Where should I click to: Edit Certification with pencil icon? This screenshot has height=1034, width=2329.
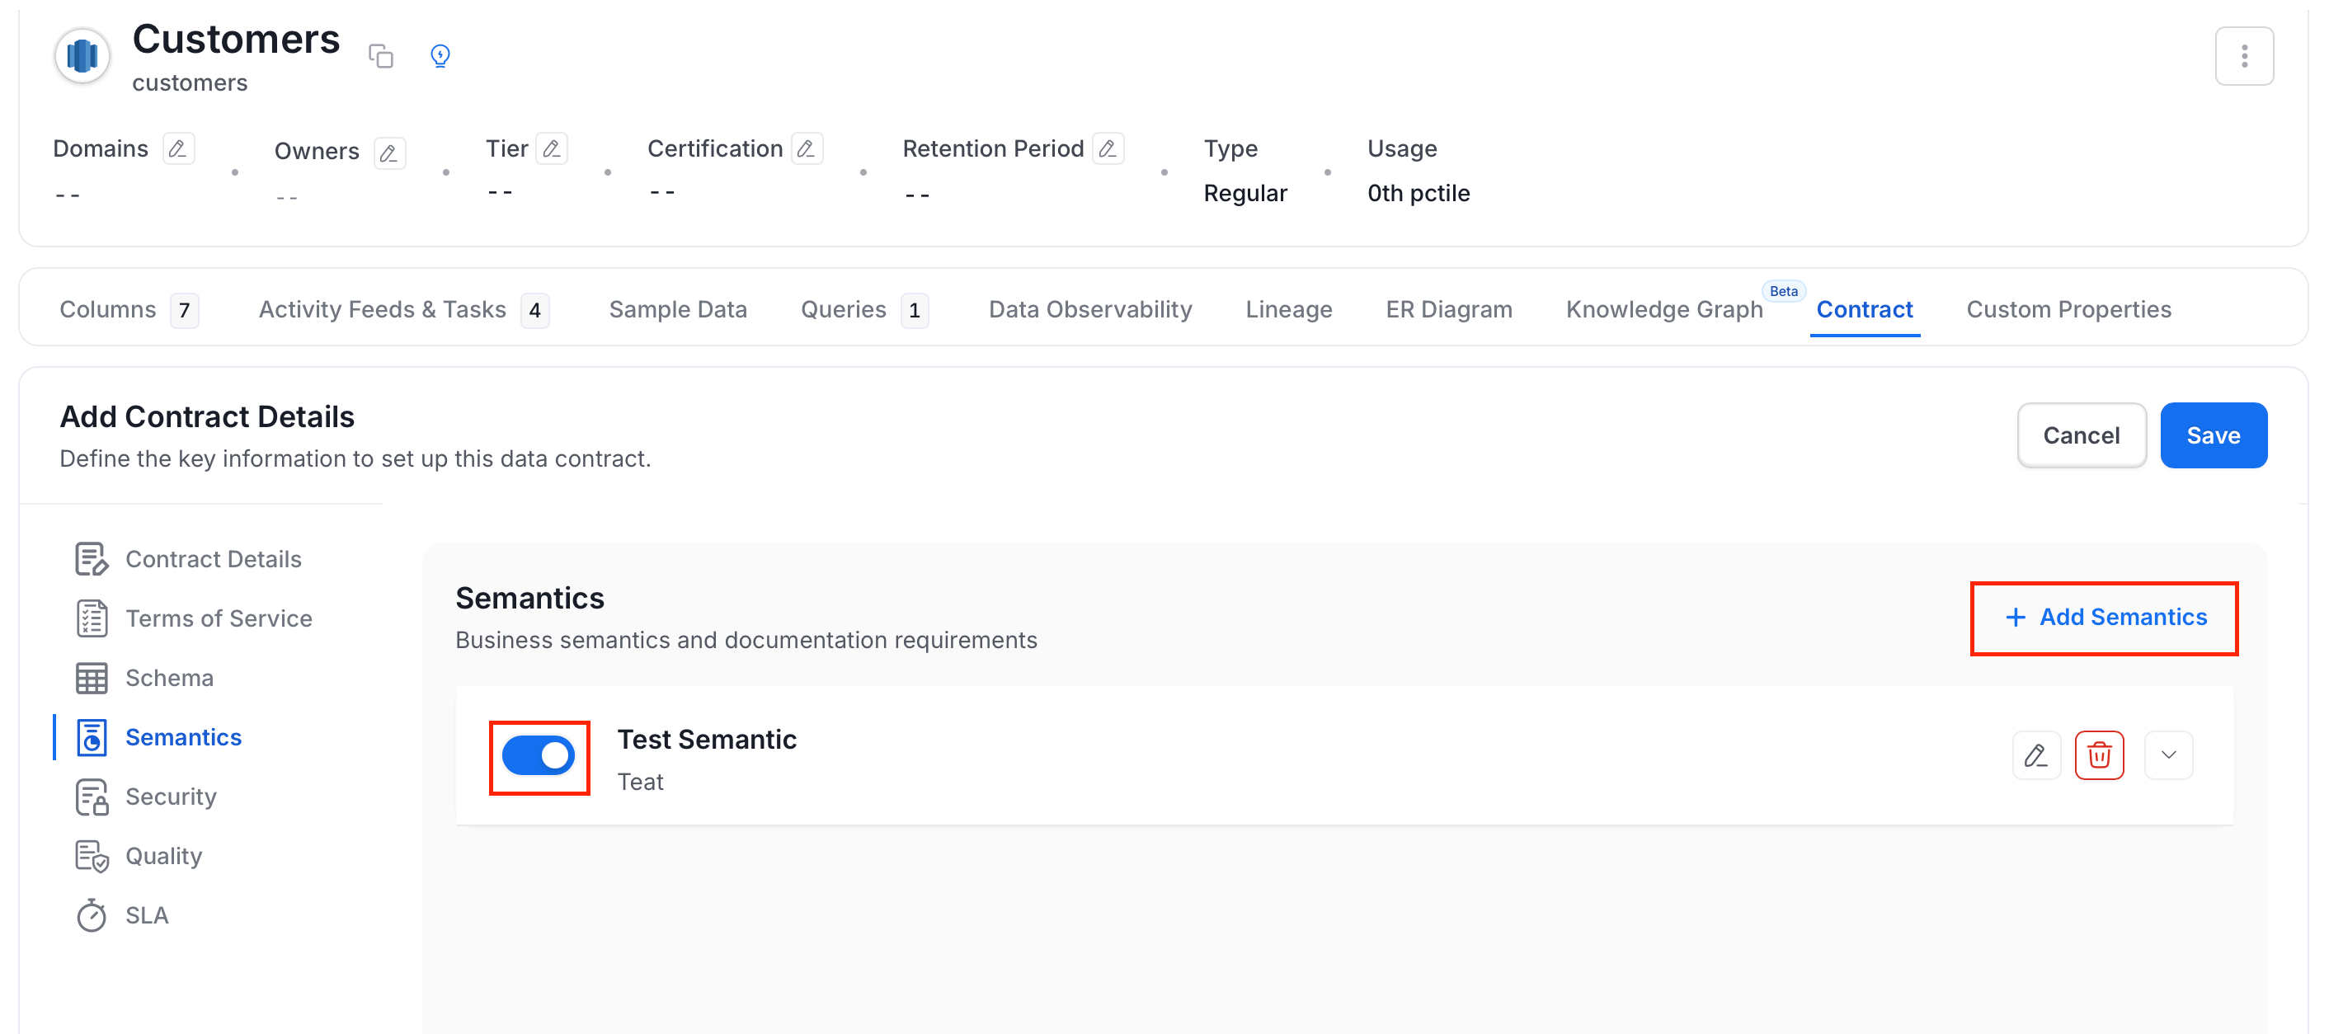tap(807, 148)
